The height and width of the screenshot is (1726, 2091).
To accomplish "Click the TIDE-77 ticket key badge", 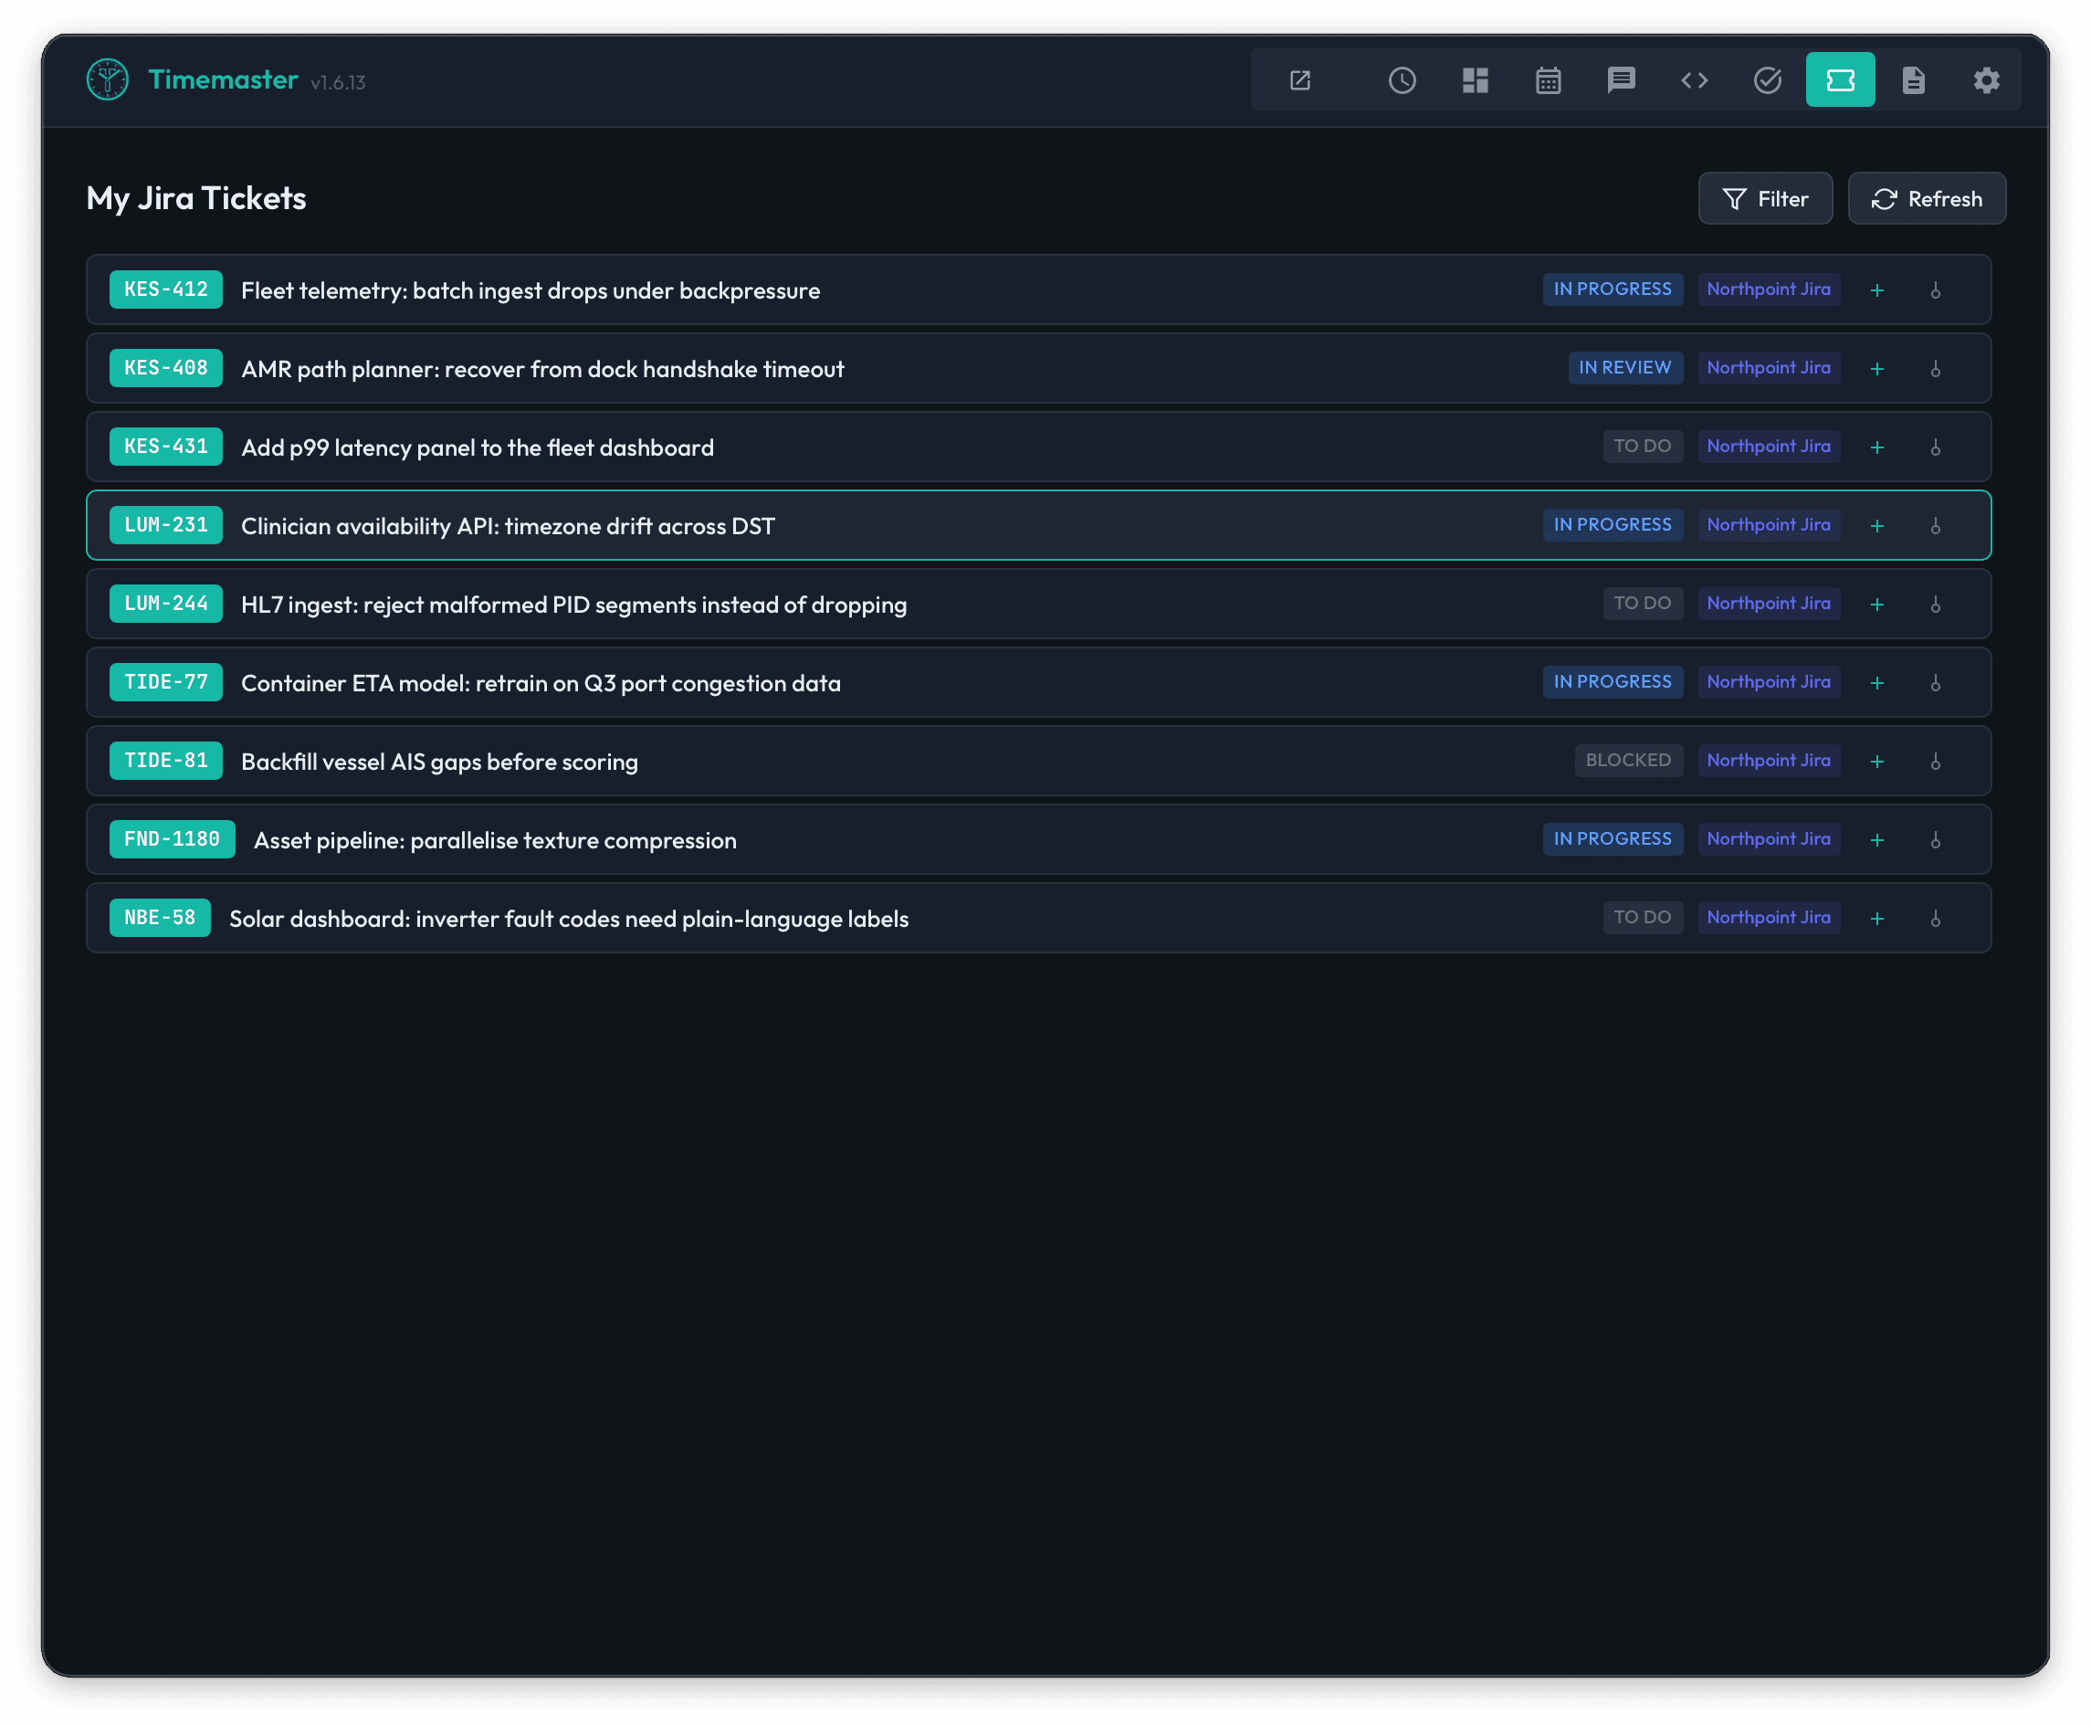I will (x=166, y=682).
